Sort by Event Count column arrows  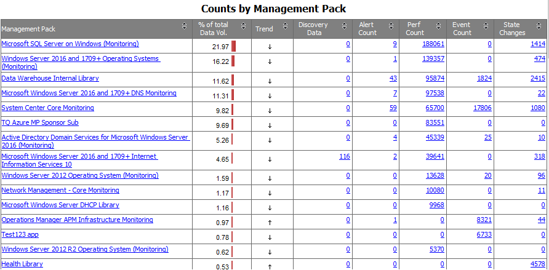[486, 26]
